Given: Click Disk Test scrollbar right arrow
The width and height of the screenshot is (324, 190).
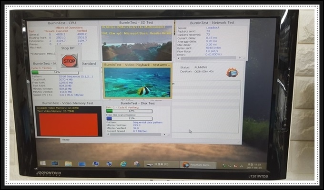Looking at the screenshot, I should coord(164,134).
